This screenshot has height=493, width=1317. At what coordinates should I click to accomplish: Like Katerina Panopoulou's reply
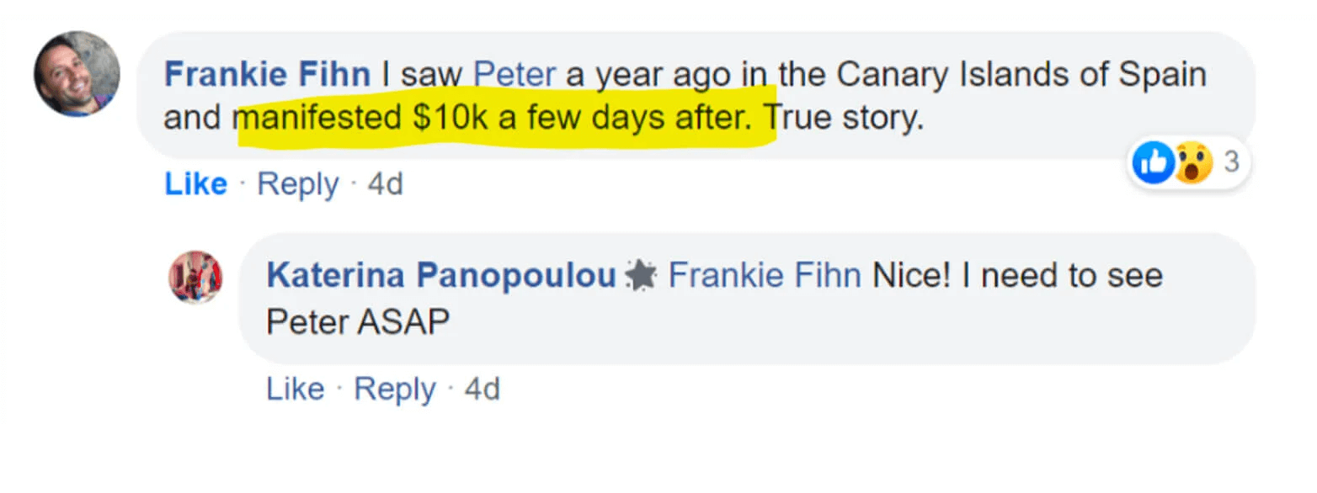pos(295,390)
